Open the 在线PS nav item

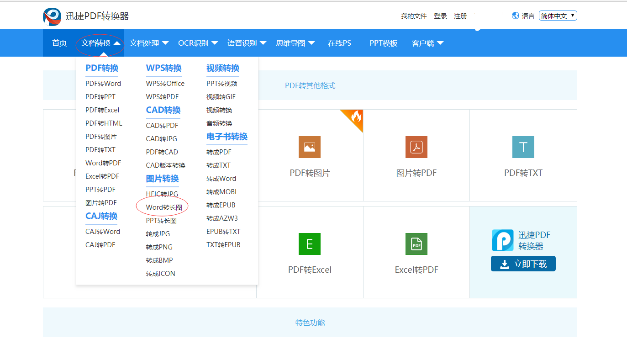[x=340, y=43]
